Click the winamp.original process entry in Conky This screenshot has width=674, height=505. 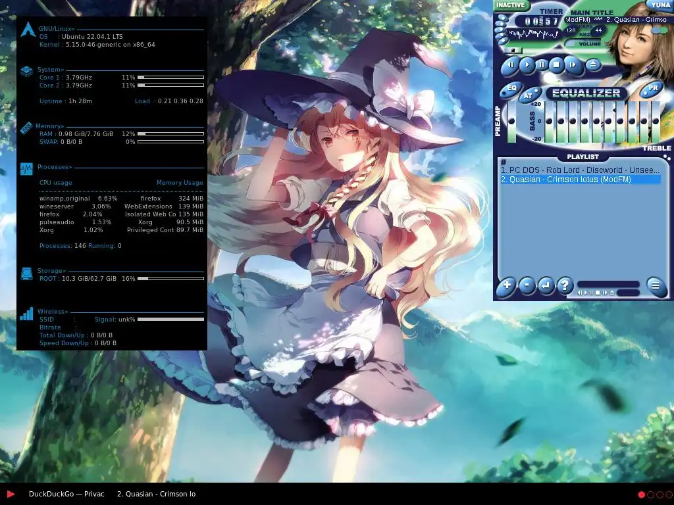[65, 199]
